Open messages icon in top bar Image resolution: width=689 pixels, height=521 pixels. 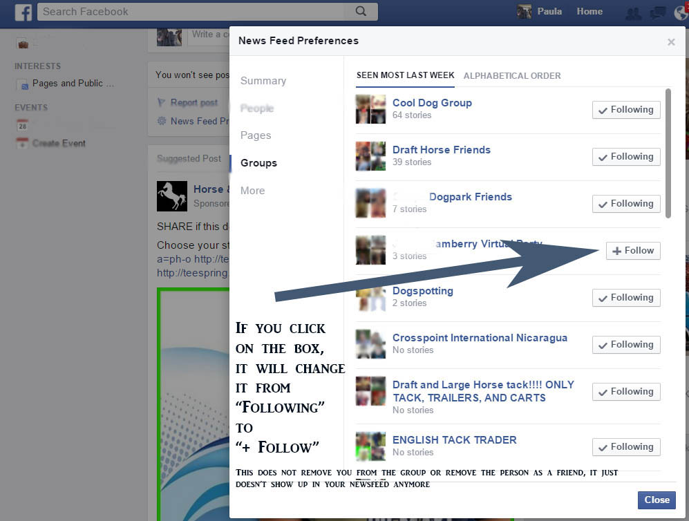(x=658, y=12)
